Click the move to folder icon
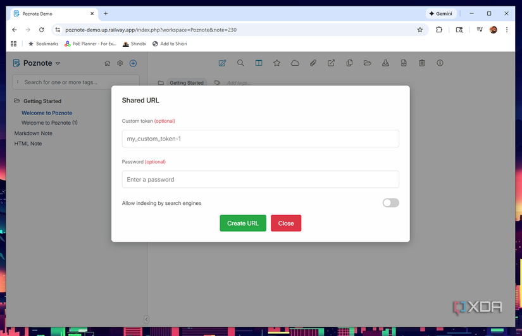This screenshot has width=522, height=336. [367, 63]
